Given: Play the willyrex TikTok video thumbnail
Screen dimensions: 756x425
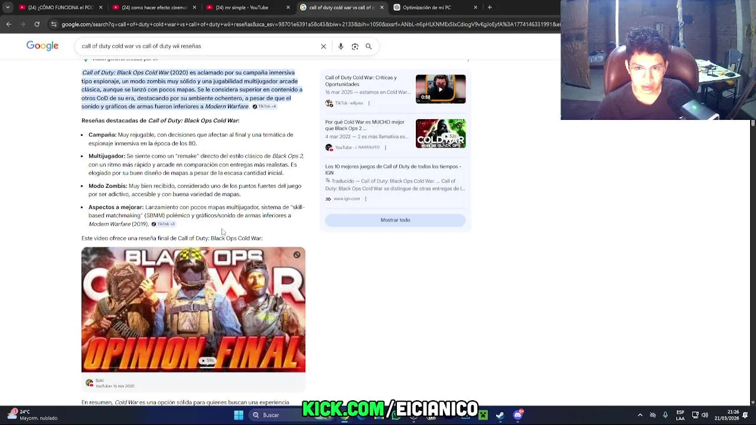Looking at the screenshot, I should pyautogui.click(x=441, y=89).
